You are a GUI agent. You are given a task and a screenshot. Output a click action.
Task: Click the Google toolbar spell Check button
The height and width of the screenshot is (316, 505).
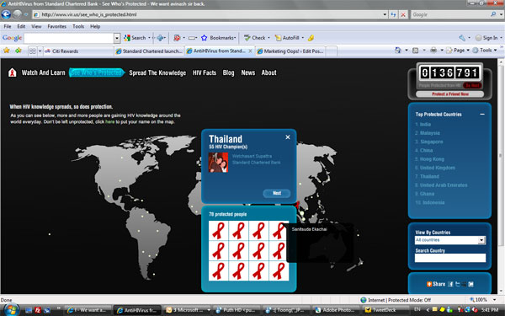coord(254,38)
